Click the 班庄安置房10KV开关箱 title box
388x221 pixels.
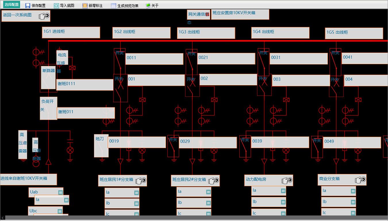(240, 14)
